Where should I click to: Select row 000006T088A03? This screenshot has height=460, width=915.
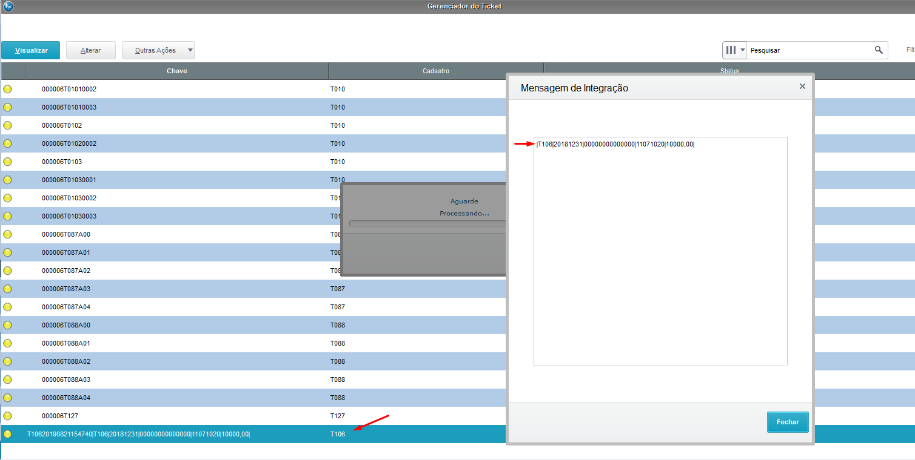(x=66, y=379)
